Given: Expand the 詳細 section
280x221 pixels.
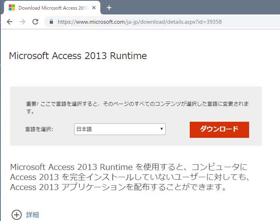Looking at the screenshot, I should coord(32,215).
